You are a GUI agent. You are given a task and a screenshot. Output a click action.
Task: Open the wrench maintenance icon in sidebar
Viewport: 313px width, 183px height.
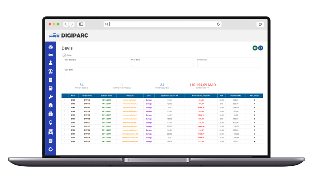pos(51,97)
